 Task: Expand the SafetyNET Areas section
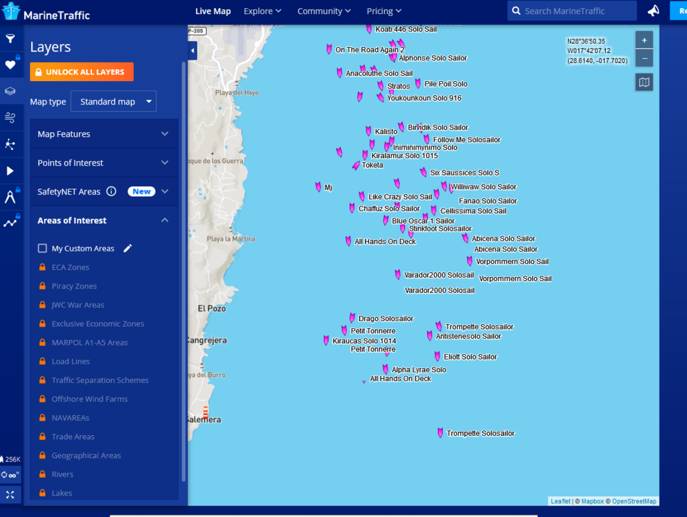(x=165, y=191)
